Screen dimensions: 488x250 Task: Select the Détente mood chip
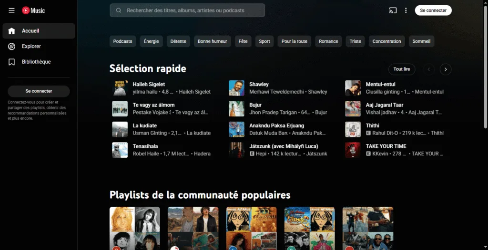(x=178, y=41)
